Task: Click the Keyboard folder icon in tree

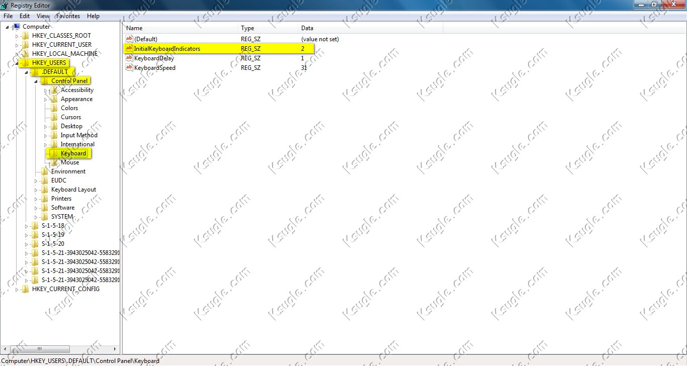Action: (x=54, y=153)
